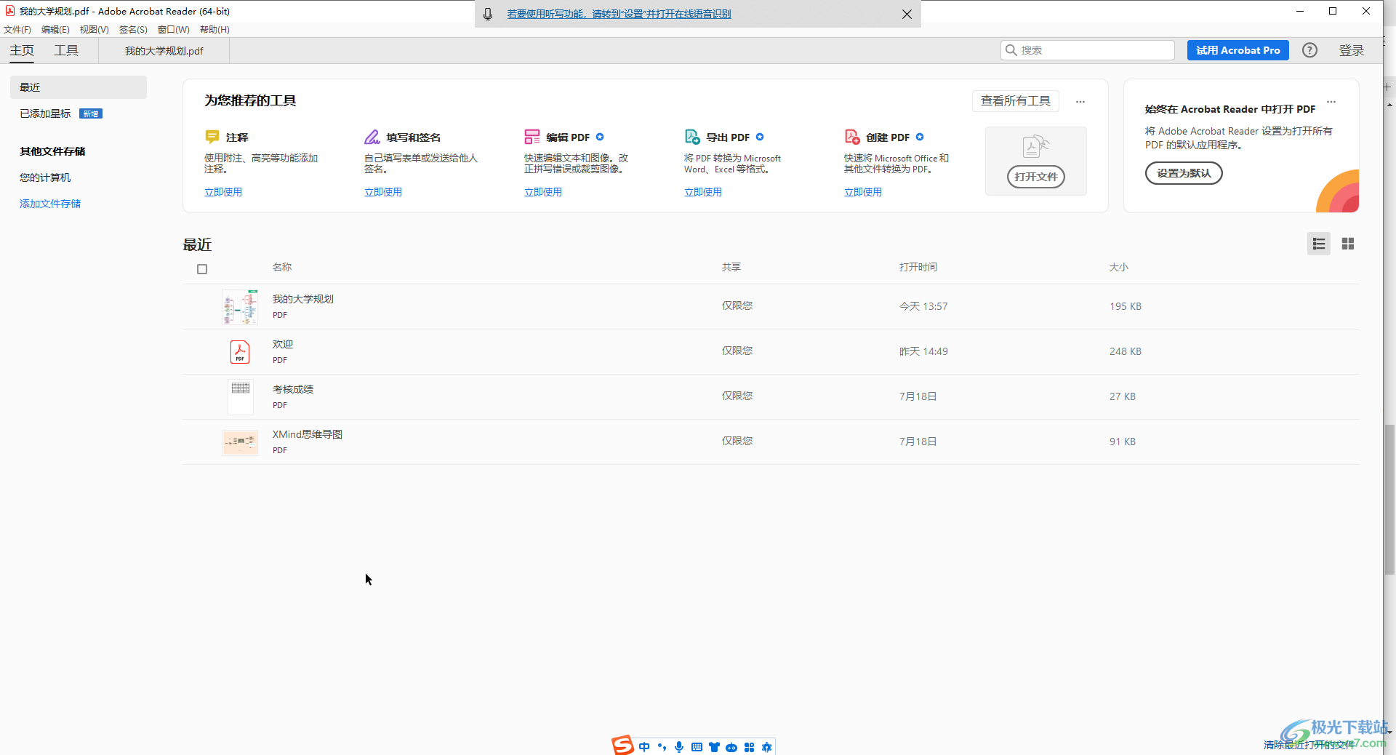1396x755 pixels.
Task: Switch to the 工具 tab
Action: pyautogui.click(x=66, y=50)
